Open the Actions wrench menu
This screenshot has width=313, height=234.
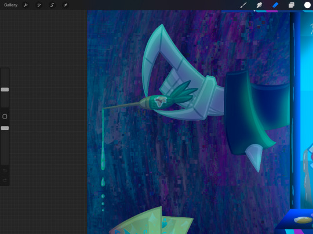coord(26,5)
